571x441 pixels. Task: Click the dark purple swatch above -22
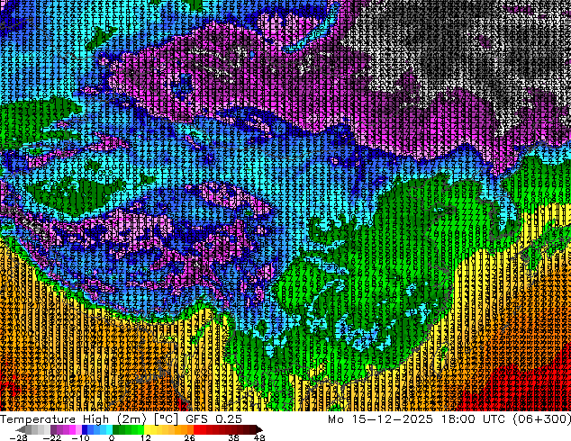[53, 429]
